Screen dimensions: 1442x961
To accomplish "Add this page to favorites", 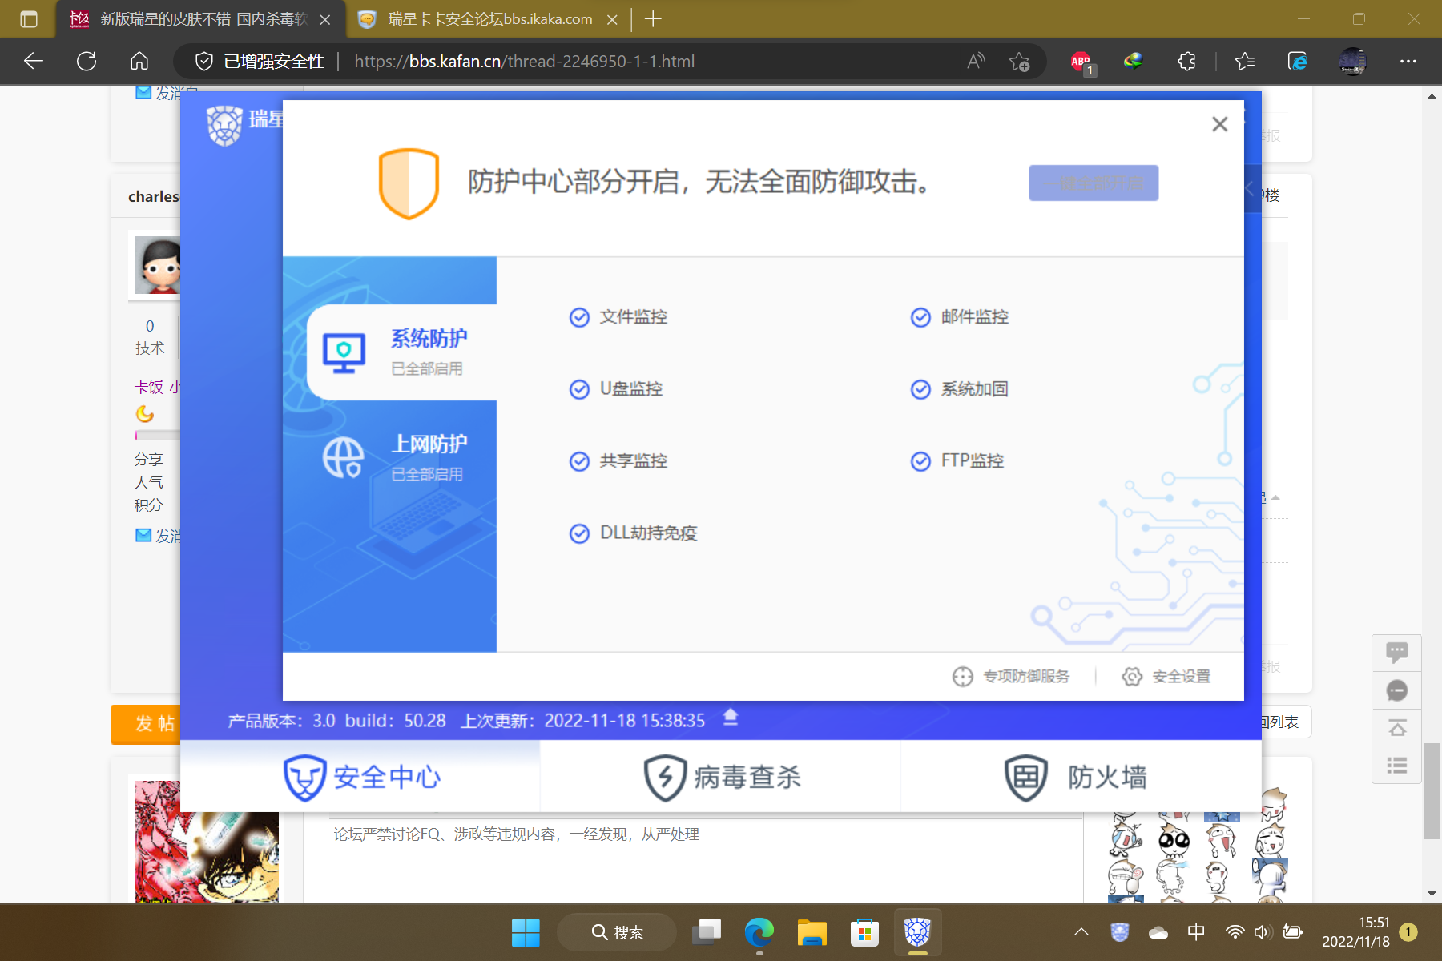I will pyautogui.click(x=1020, y=62).
